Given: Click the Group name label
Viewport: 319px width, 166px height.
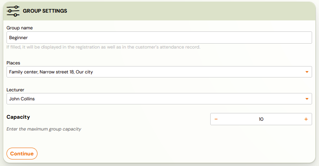Looking at the screenshot, I should point(20,28).
